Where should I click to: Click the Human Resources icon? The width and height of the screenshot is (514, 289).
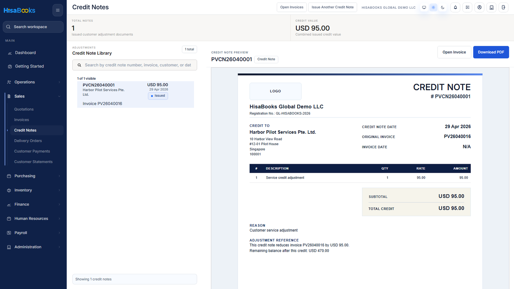[x=9, y=219]
